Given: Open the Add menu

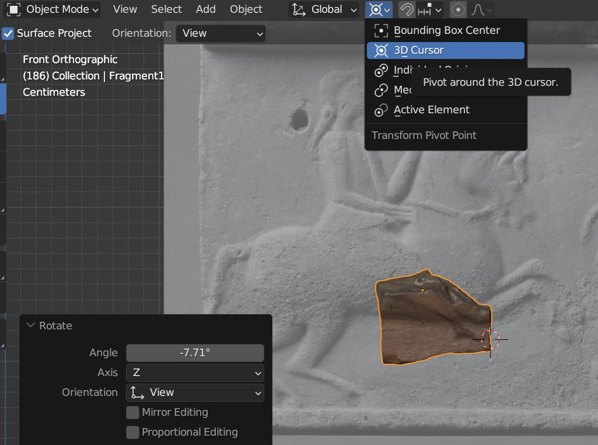Looking at the screenshot, I should pyautogui.click(x=205, y=9).
